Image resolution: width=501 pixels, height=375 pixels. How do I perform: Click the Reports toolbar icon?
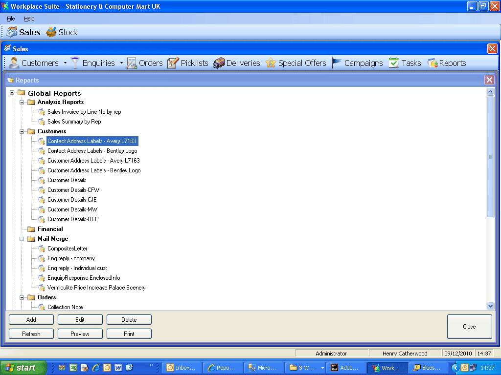(433, 63)
